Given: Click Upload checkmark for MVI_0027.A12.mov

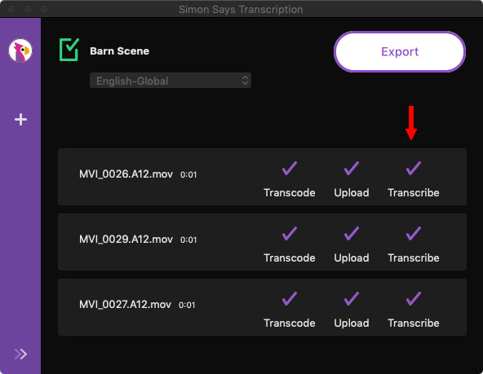Looking at the screenshot, I should click(352, 299).
